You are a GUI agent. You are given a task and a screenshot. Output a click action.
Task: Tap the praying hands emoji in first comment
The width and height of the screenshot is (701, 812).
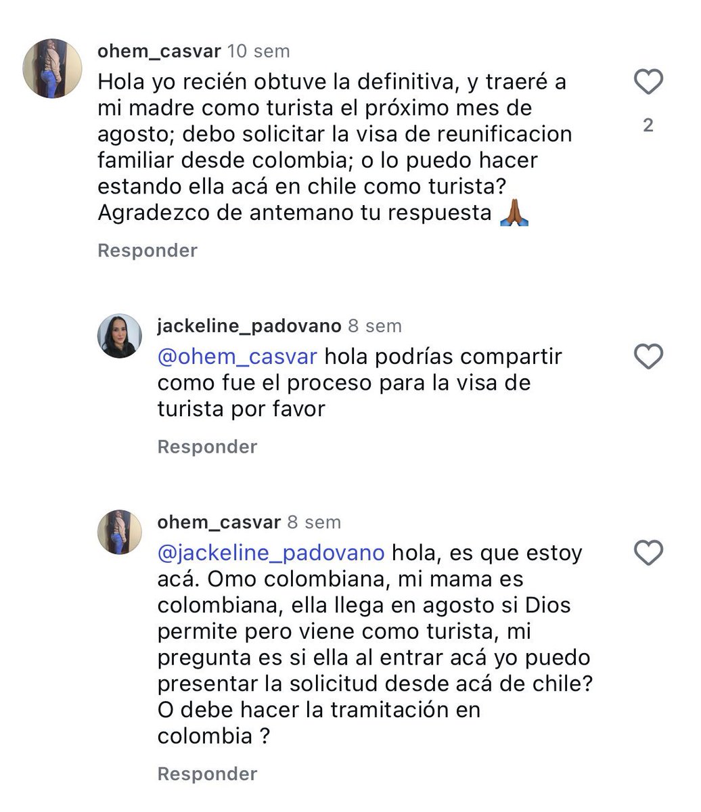pos(513,213)
